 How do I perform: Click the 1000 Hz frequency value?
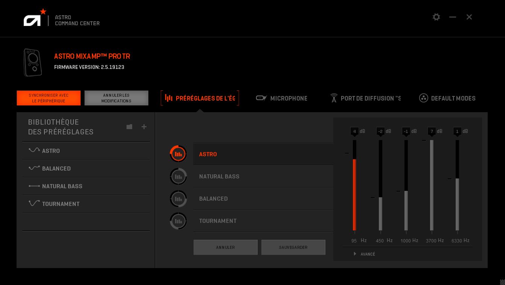[406, 241]
